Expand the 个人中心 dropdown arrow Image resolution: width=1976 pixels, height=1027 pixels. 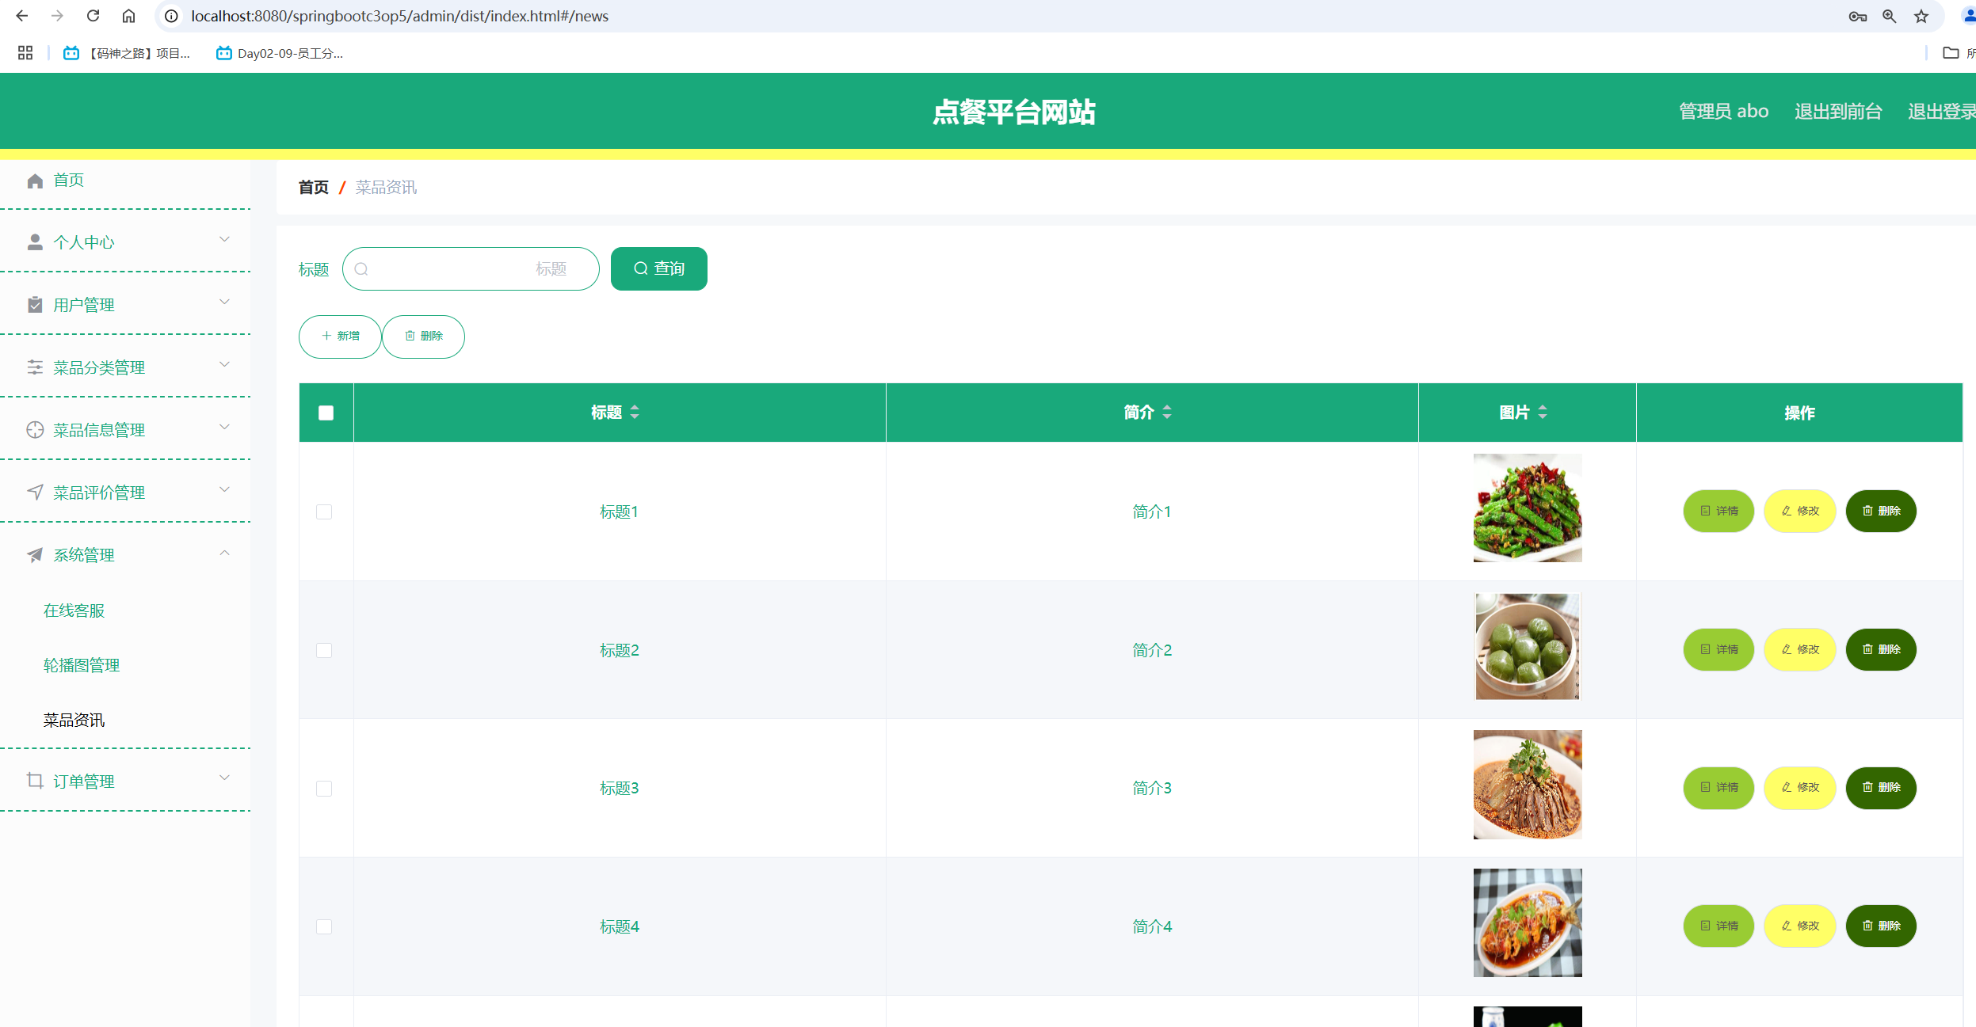click(224, 239)
